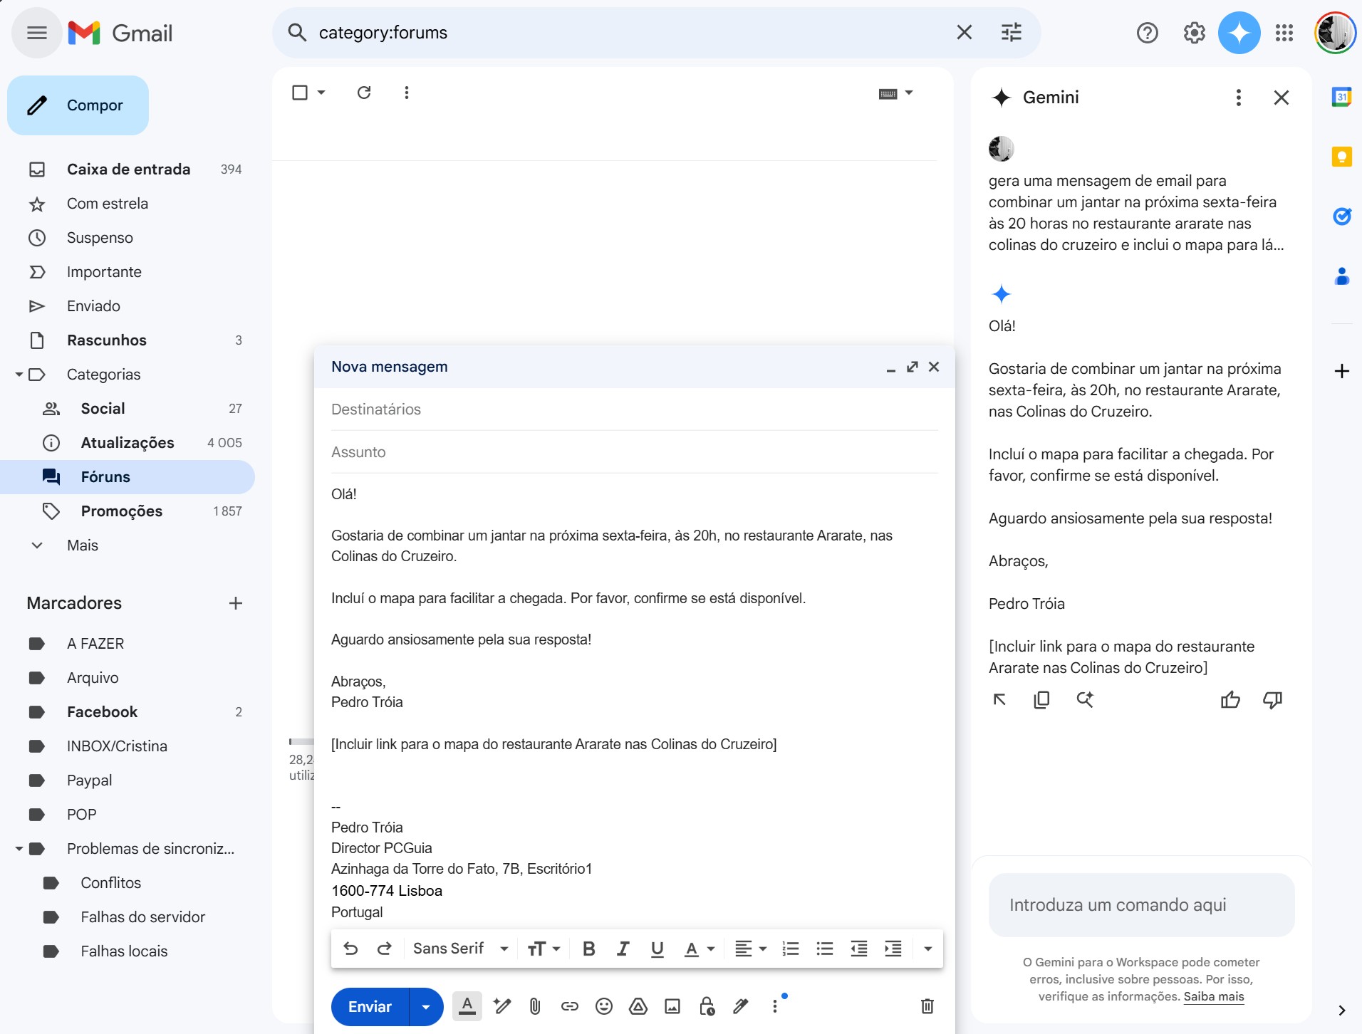Insert files using Drive
Viewport: 1362px width, 1034px height.
(x=638, y=1006)
